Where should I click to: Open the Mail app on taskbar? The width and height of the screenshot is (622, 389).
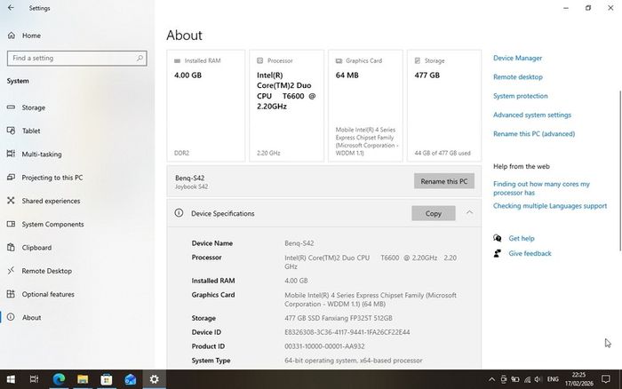pyautogui.click(x=130, y=379)
